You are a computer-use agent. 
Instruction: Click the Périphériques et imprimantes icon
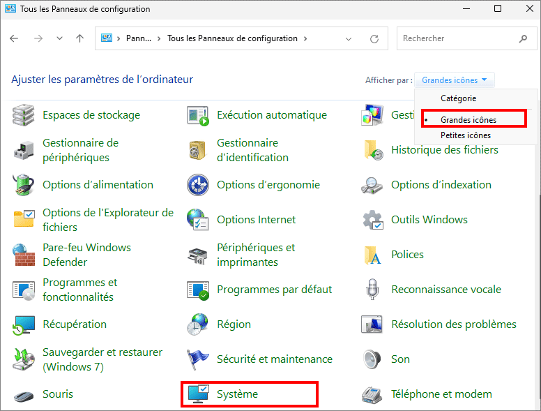point(198,256)
